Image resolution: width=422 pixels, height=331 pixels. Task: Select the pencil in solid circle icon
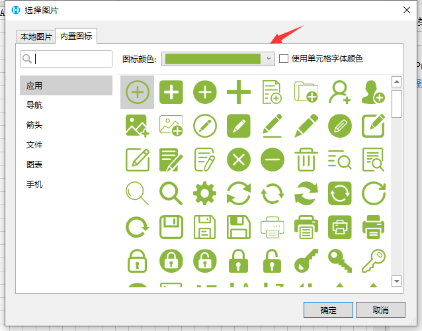pyautogui.click(x=339, y=126)
